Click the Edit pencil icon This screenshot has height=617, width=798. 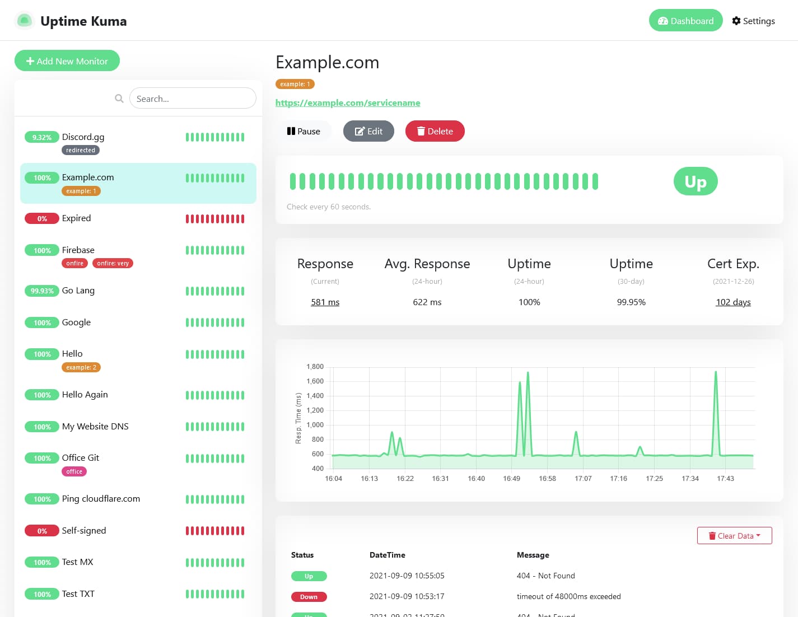coord(360,131)
